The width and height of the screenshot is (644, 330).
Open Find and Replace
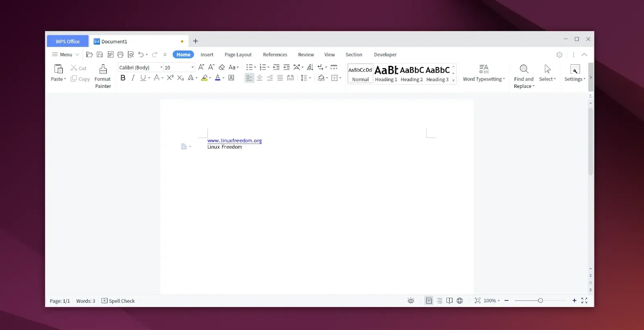524,76
